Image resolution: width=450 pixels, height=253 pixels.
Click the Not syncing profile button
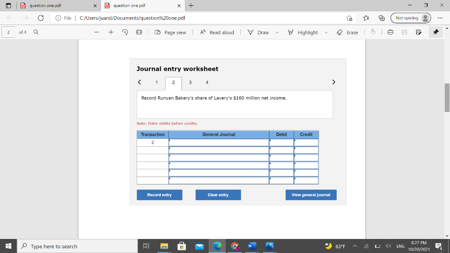pos(410,18)
